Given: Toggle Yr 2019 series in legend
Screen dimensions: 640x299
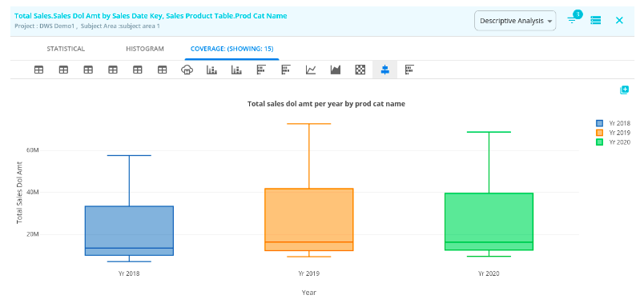Looking at the screenshot, I should (x=613, y=133).
